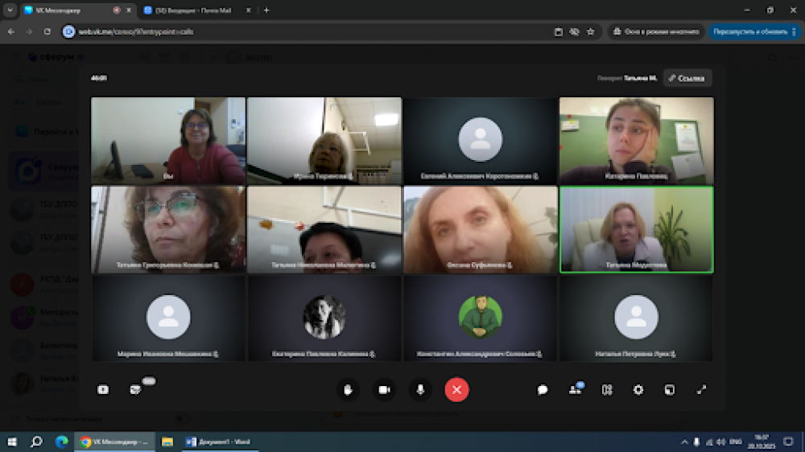Open the participants list
The image size is (805, 452).
(x=575, y=389)
